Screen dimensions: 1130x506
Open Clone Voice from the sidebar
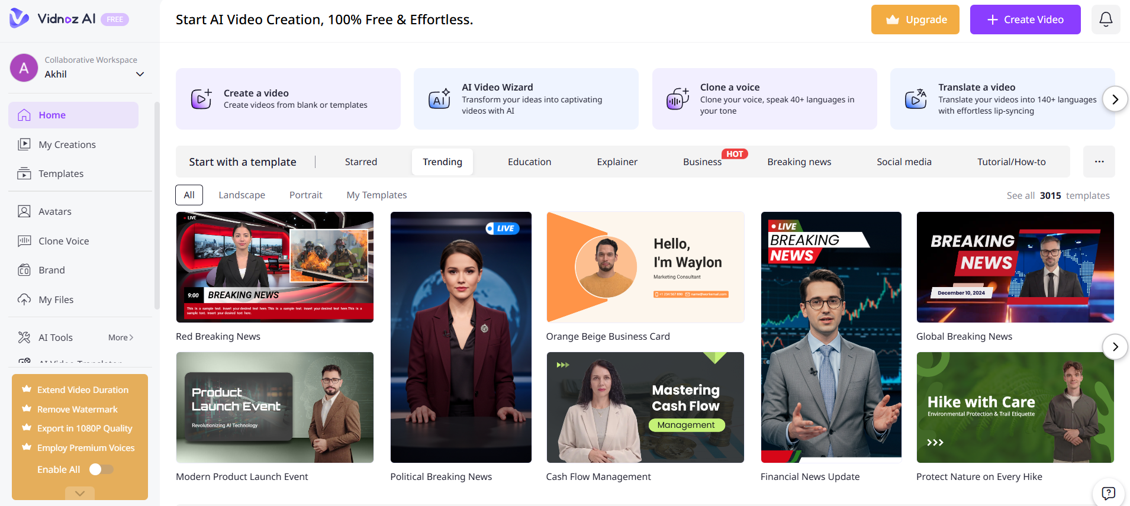63,241
